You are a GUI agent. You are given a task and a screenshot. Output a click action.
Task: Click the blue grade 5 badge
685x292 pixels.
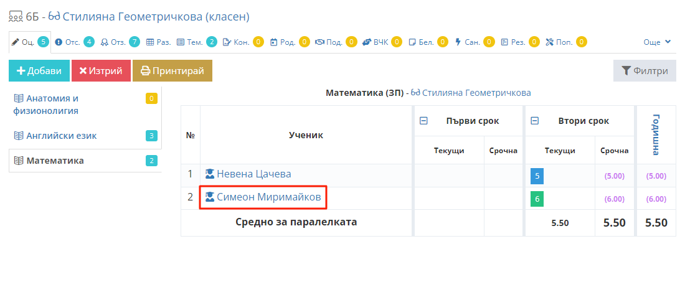tap(537, 176)
